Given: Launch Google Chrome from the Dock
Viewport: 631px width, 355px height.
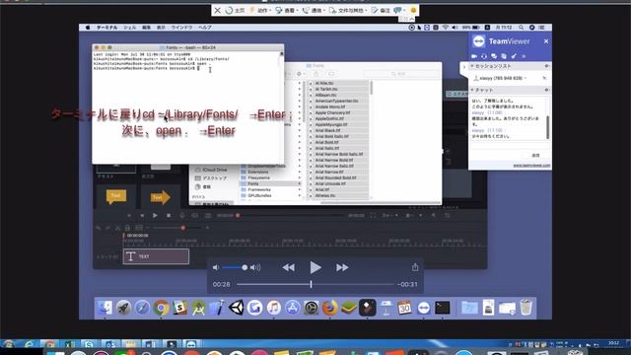Looking at the screenshot, I should [161, 308].
